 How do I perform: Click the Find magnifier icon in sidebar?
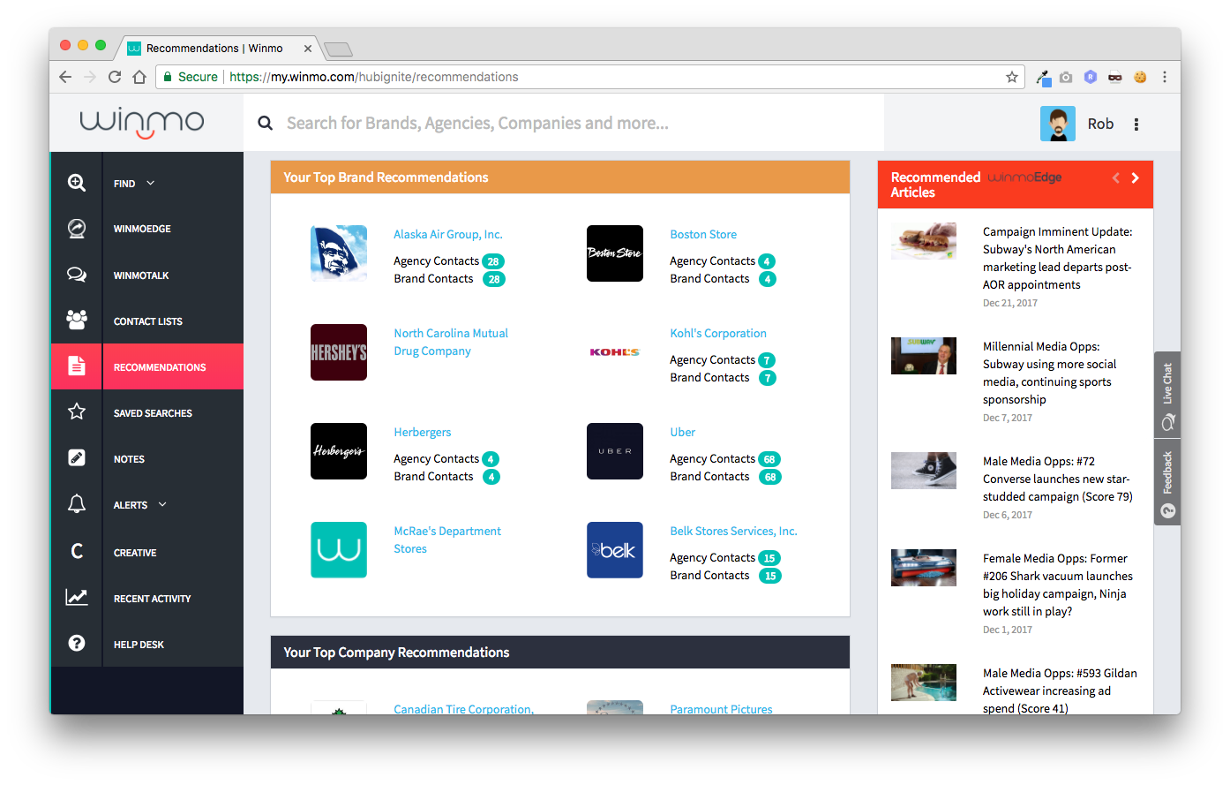77,183
